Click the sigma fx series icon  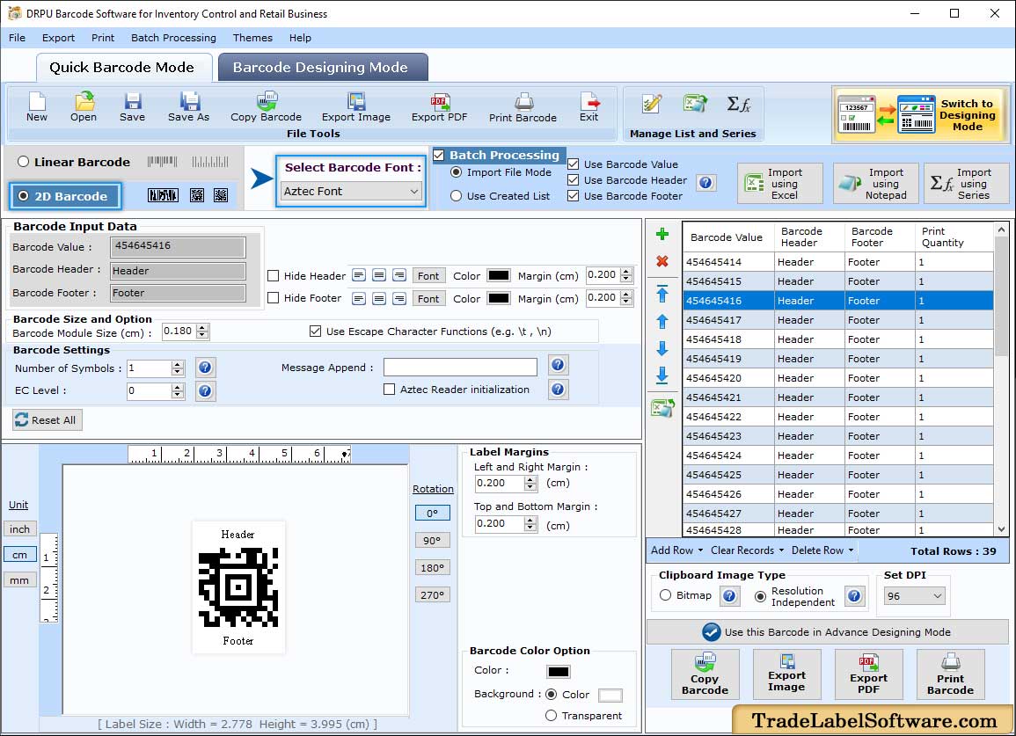(738, 104)
